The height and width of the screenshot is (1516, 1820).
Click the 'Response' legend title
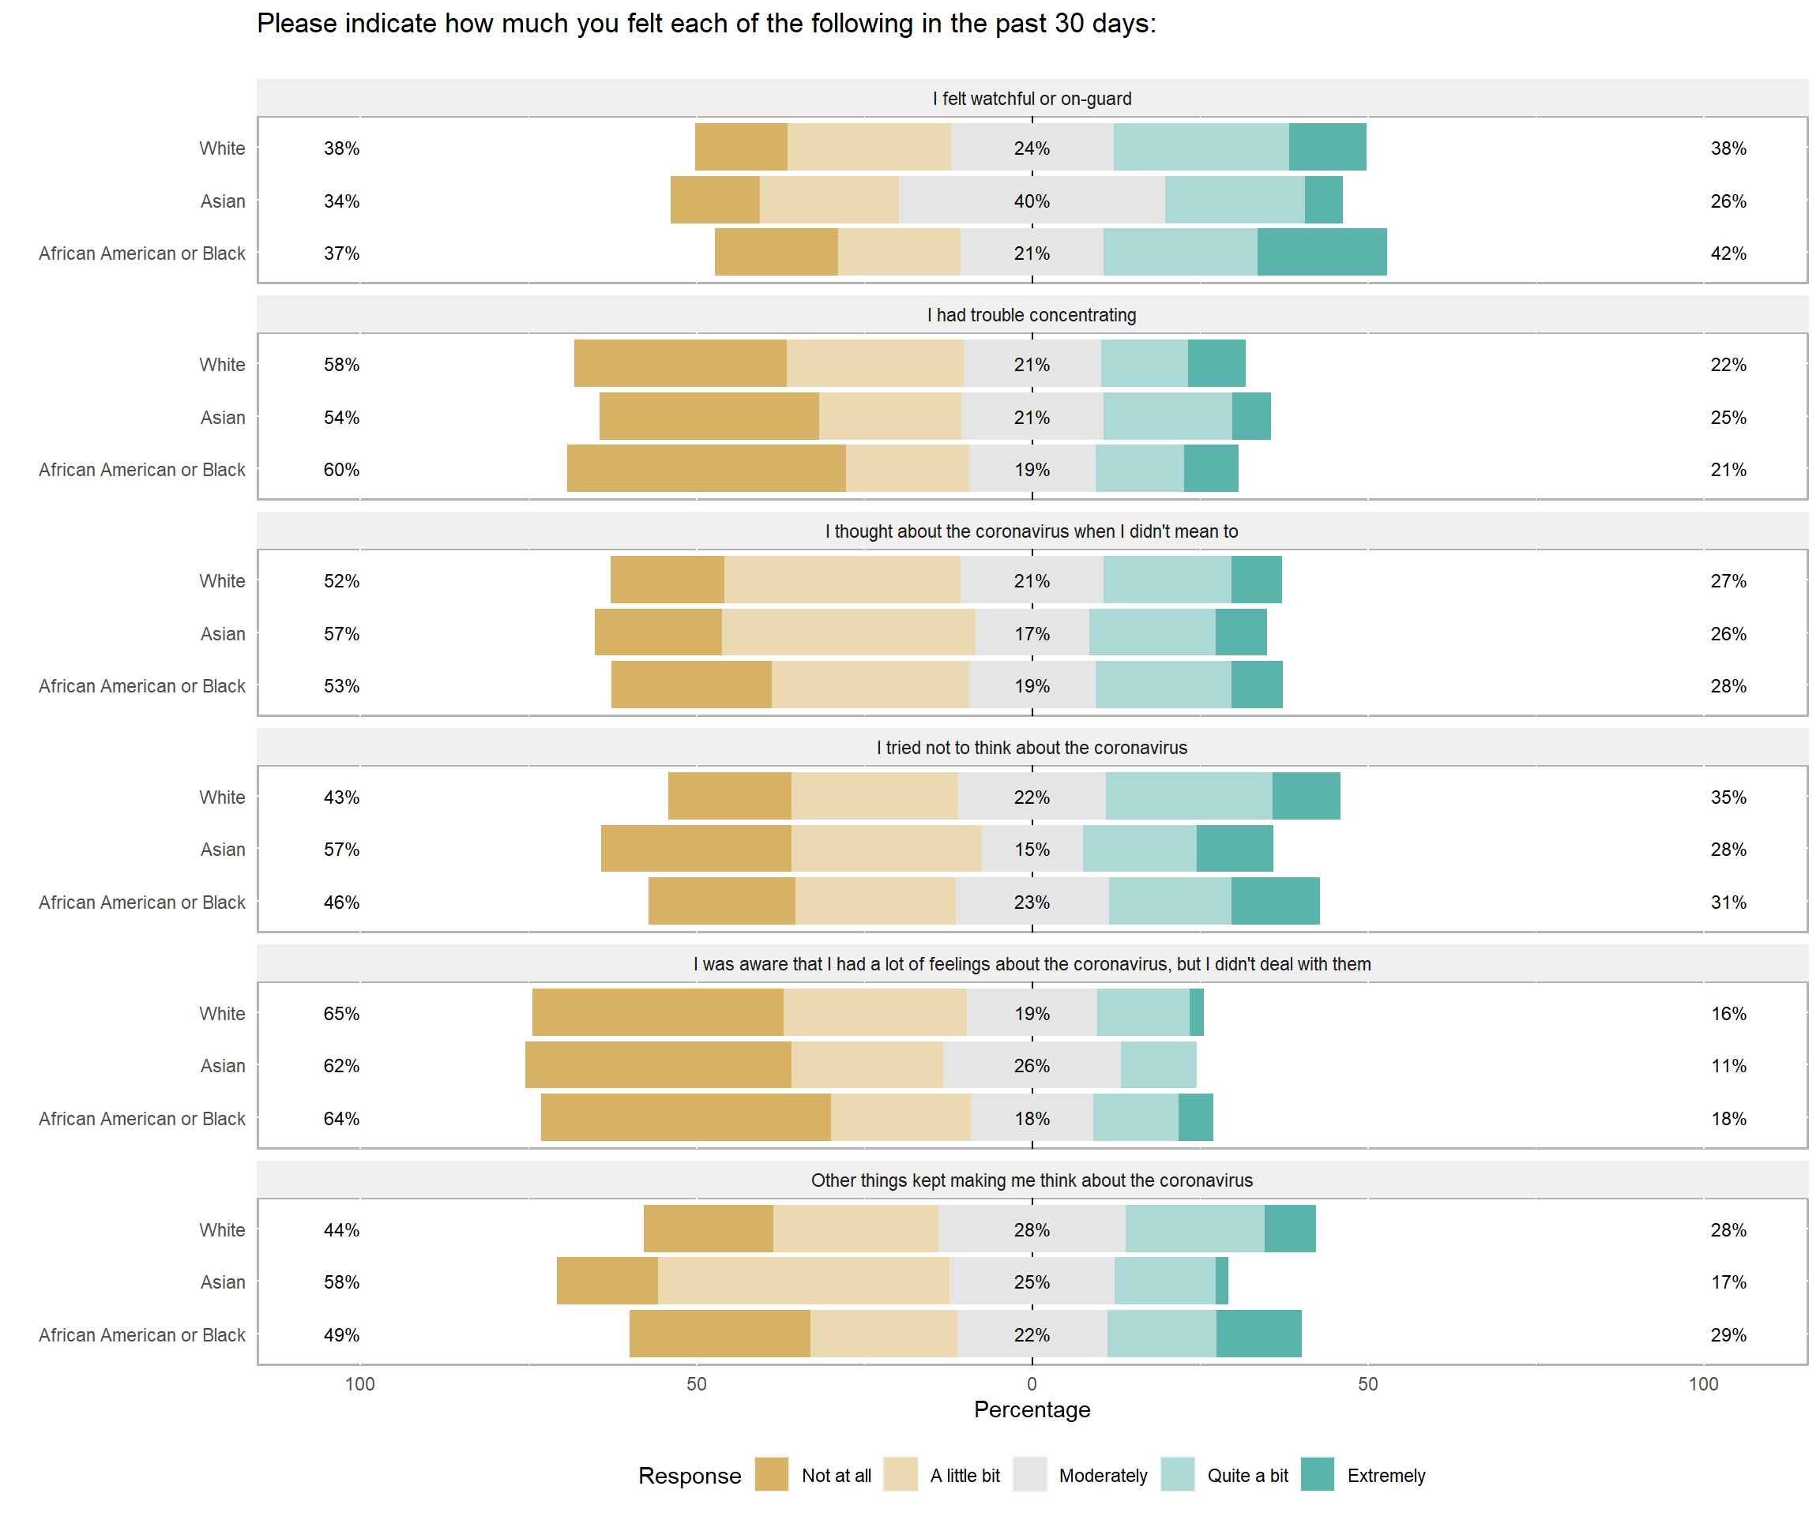tap(690, 1475)
